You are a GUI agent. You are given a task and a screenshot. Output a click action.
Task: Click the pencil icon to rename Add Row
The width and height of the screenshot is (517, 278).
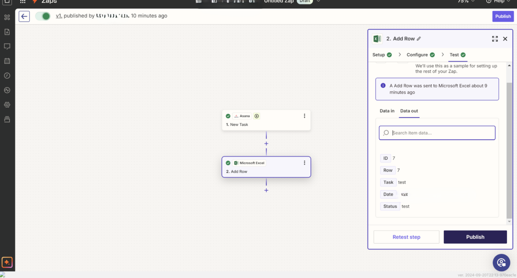(418, 38)
